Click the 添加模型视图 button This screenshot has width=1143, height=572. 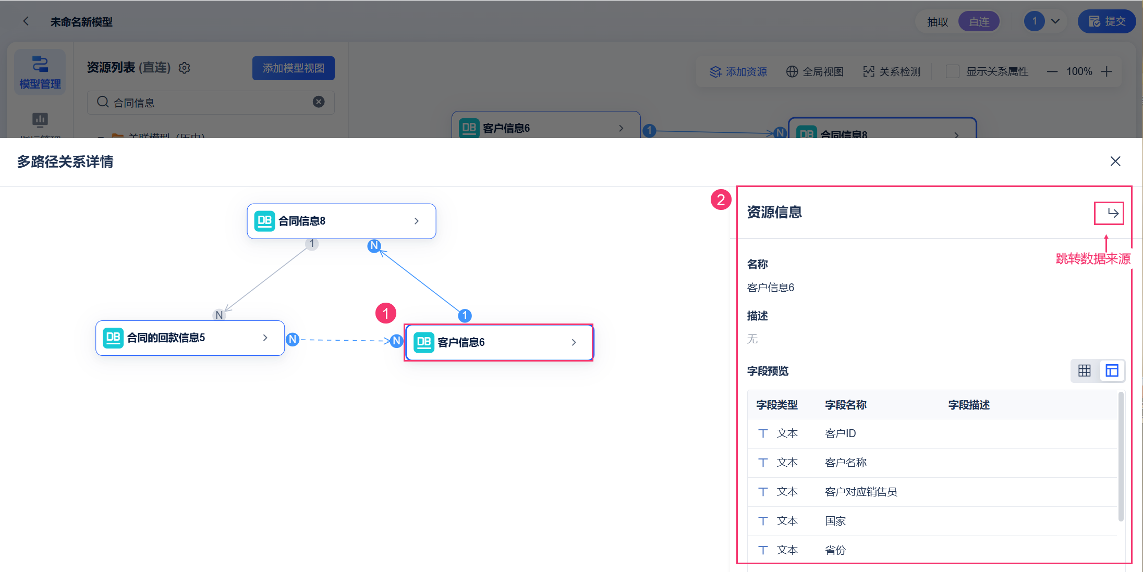293,68
